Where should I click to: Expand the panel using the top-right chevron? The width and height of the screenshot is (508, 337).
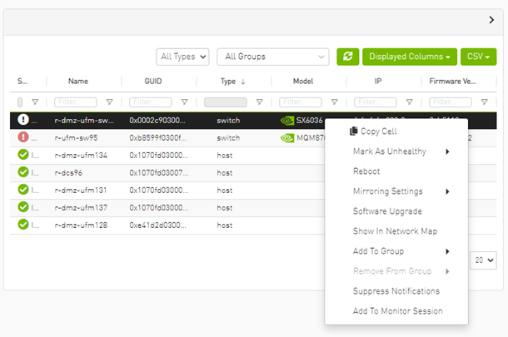(x=491, y=20)
